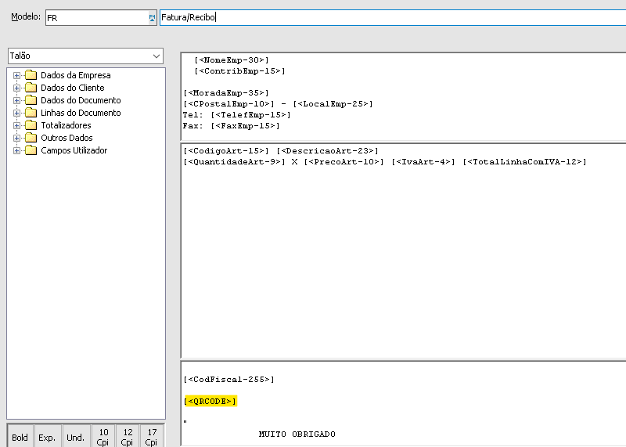Open the Talão dropdown list
This screenshot has height=447, width=626.
coord(156,56)
